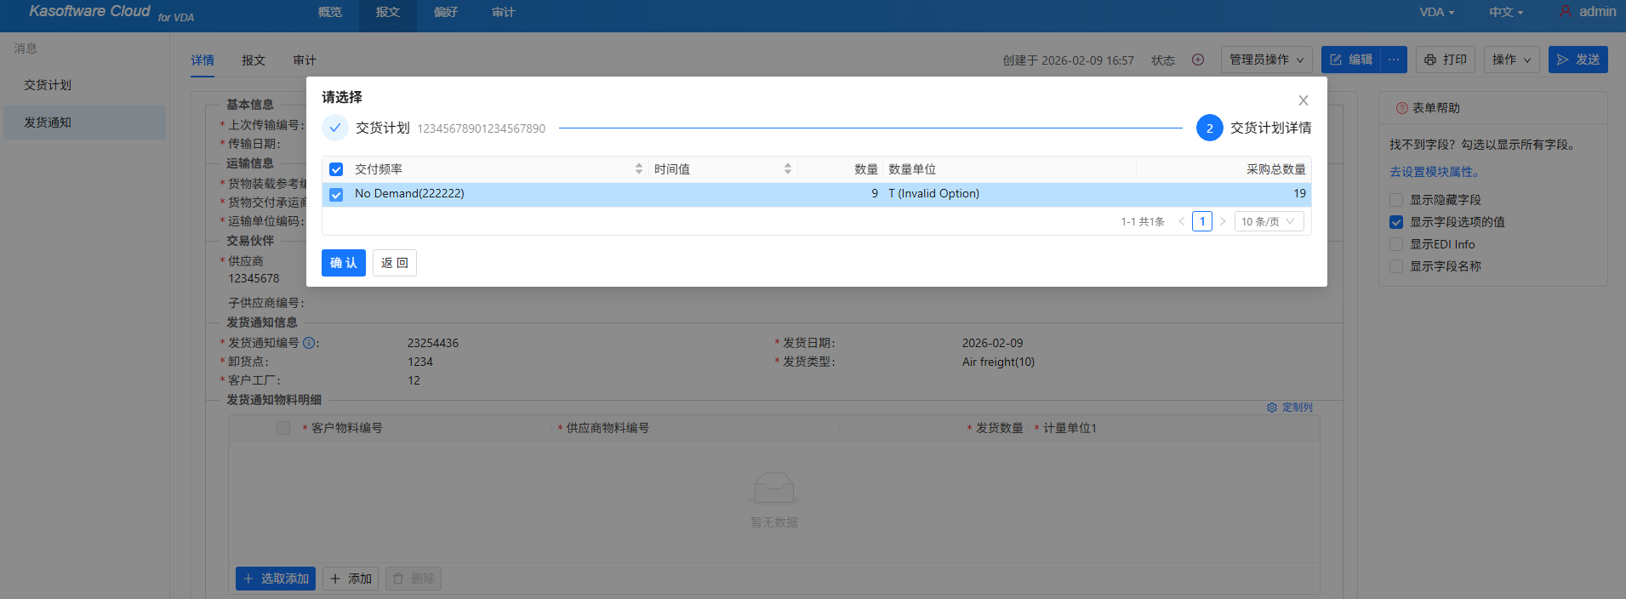Switch to the 审计 tab

[x=305, y=60]
